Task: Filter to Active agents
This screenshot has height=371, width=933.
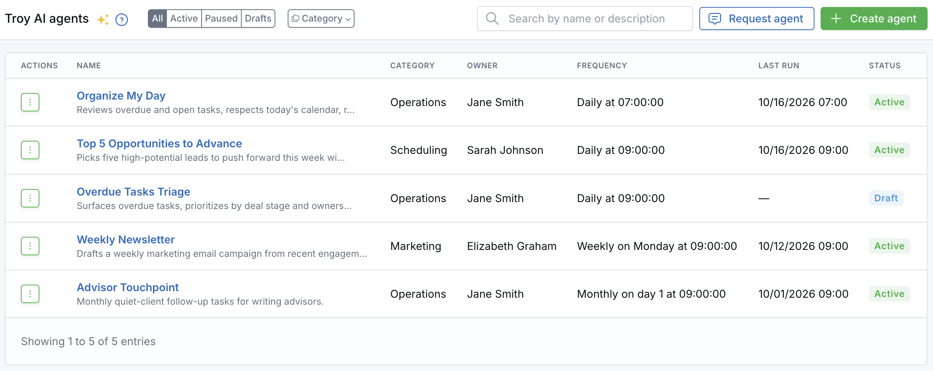Action: (x=184, y=19)
